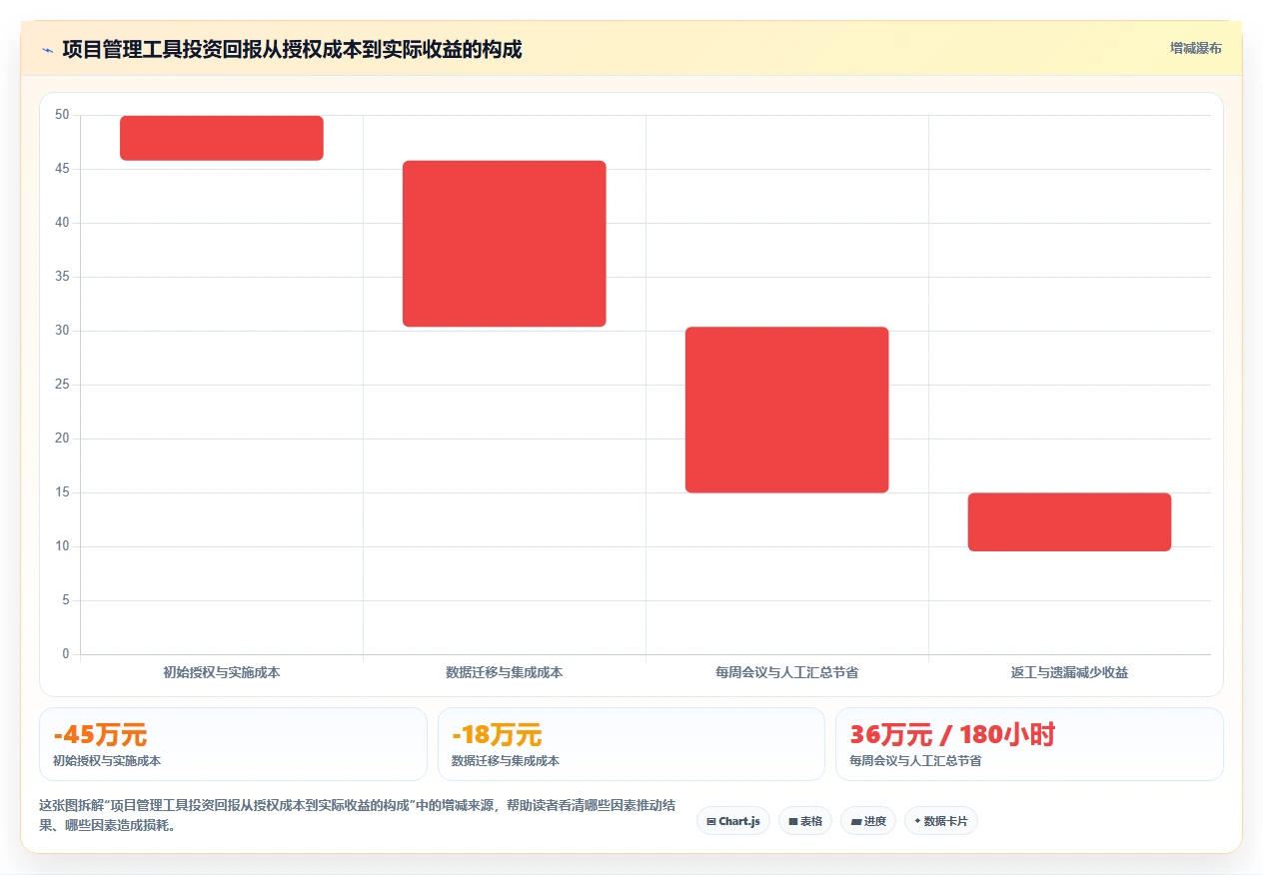This screenshot has height=875, width=1263.
Task: Select the 数据卡片 tag chip
Action: [941, 821]
